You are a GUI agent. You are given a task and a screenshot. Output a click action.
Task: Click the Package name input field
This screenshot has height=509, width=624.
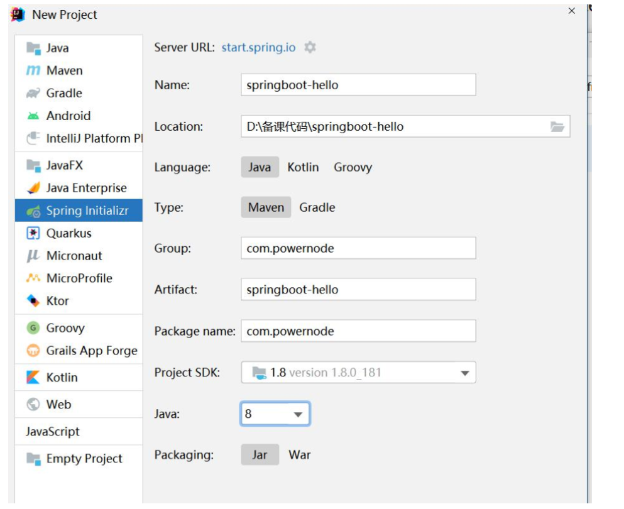point(359,331)
